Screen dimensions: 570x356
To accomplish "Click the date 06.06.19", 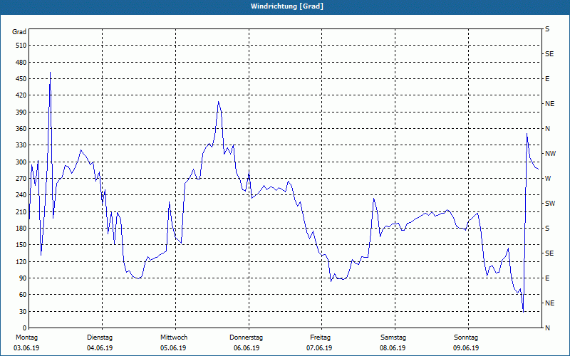I will [247, 348].
